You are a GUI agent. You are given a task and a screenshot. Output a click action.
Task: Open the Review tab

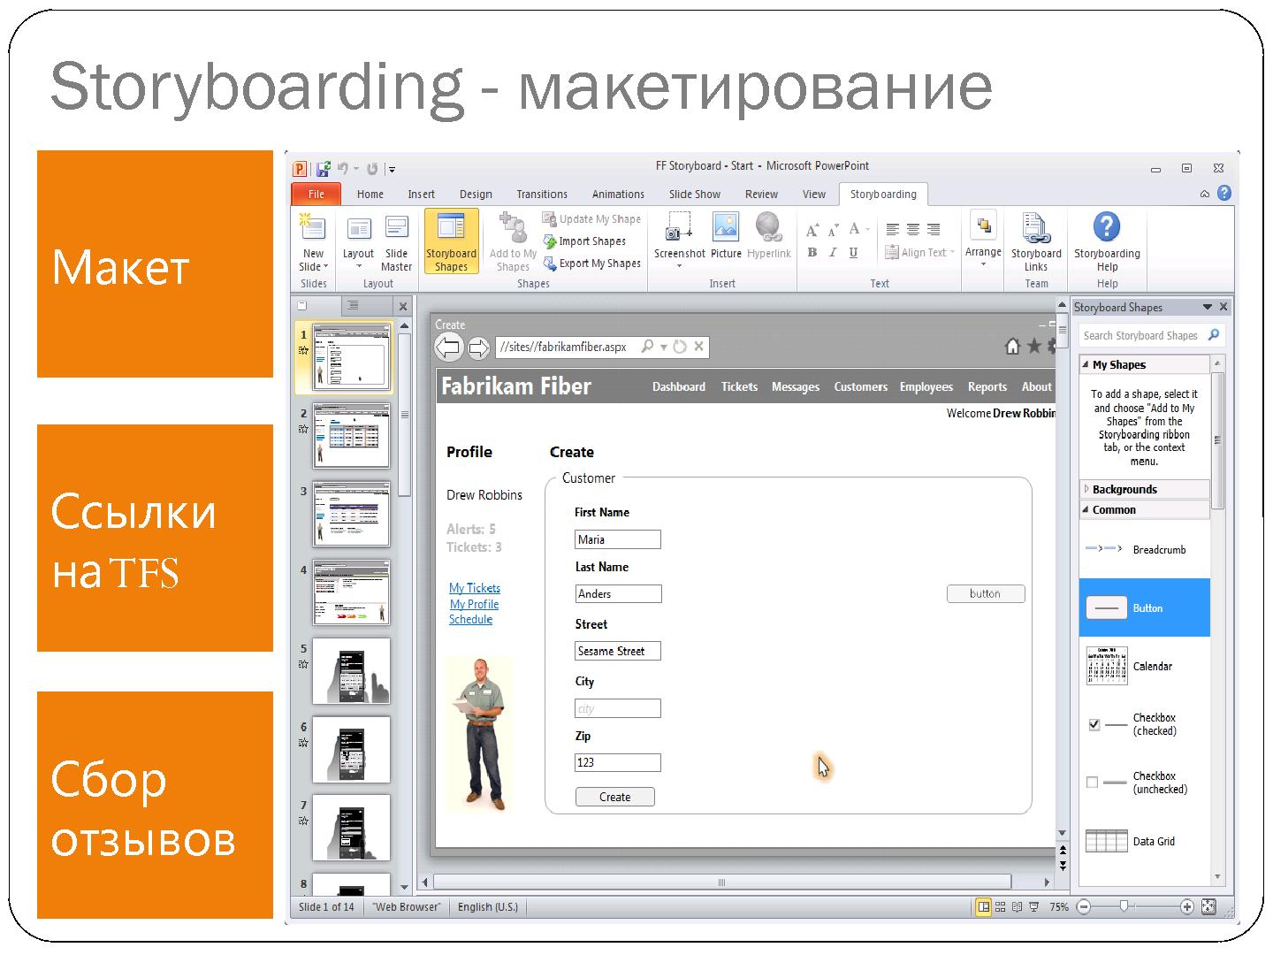(x=761, y=195)
